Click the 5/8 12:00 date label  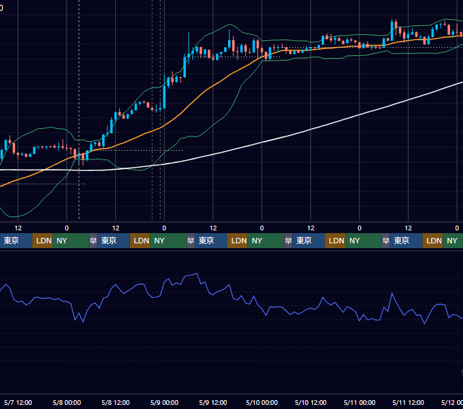(116, 402)
